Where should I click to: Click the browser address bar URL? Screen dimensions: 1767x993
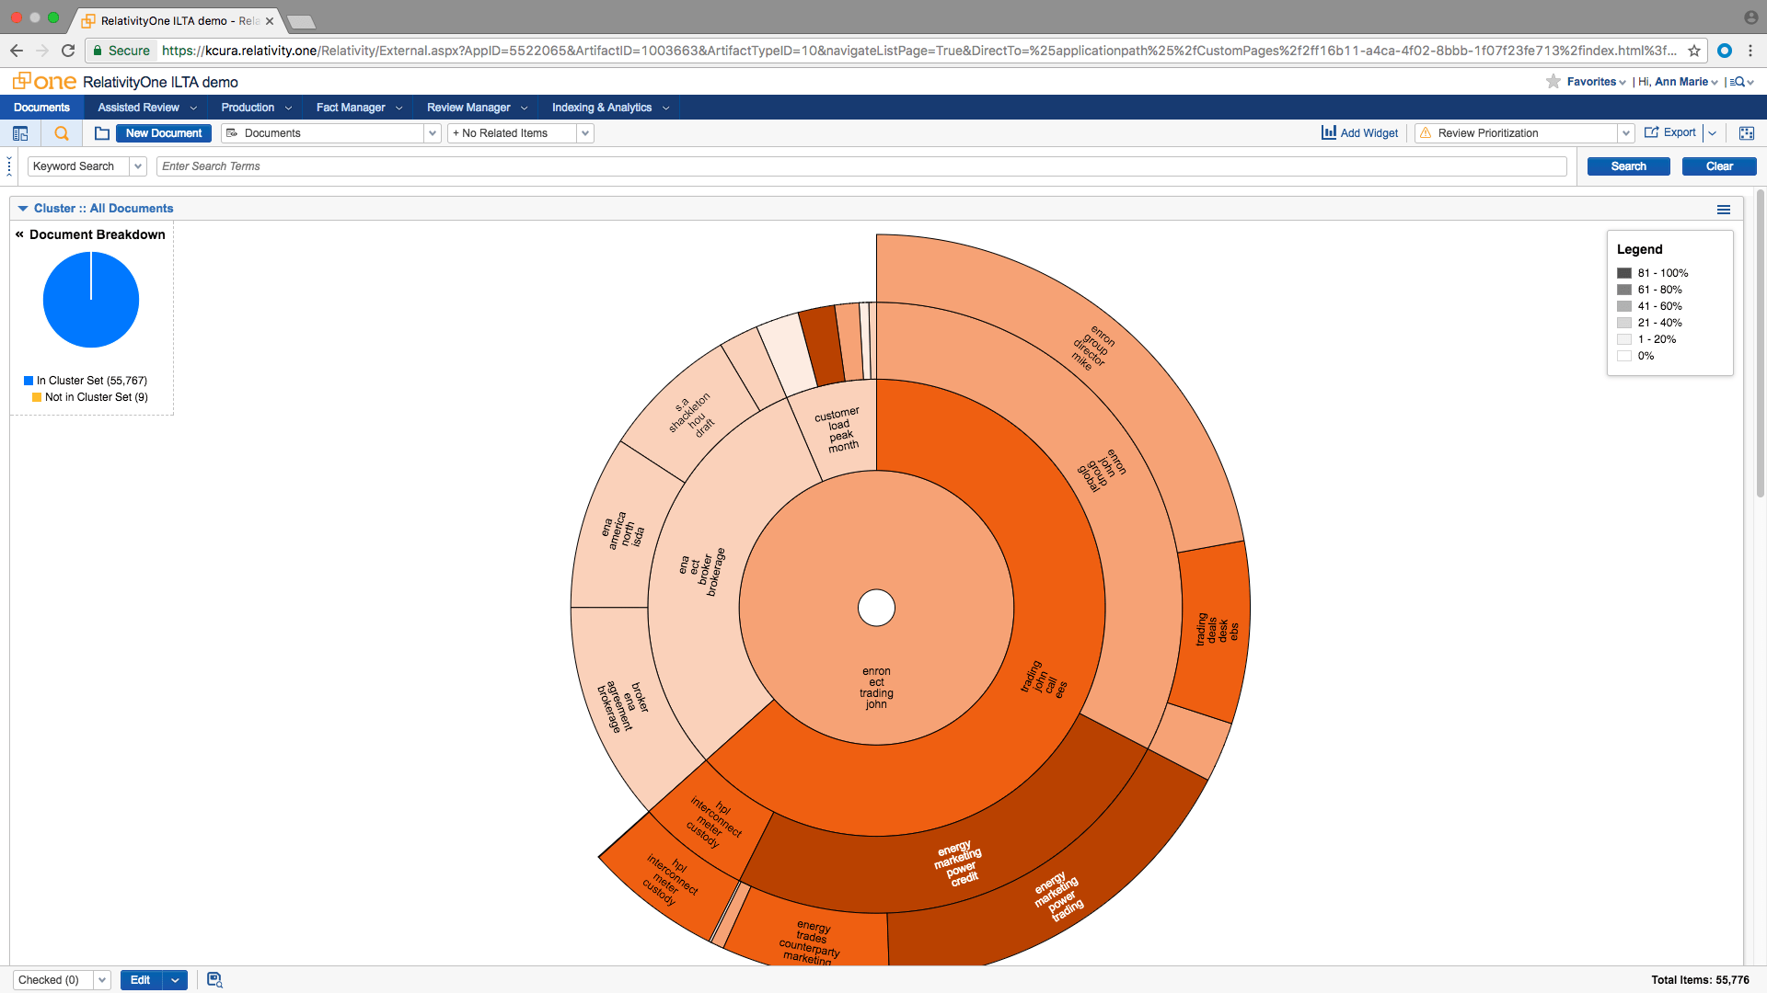pyautogui.click(x=918, y=51)
